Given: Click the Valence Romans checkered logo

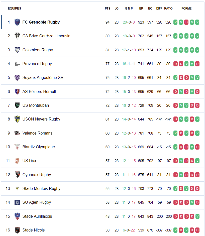Looking at the screenshot, I should point(17,133).
